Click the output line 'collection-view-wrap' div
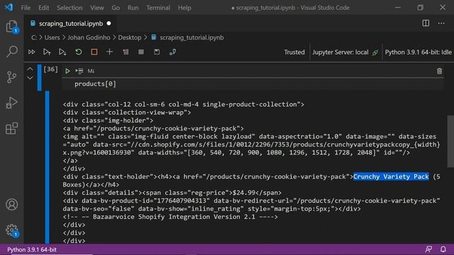The image size is (454, 255). point(127,113)
